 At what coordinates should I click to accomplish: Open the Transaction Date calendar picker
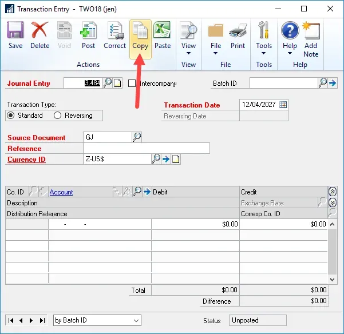(283, 105)
